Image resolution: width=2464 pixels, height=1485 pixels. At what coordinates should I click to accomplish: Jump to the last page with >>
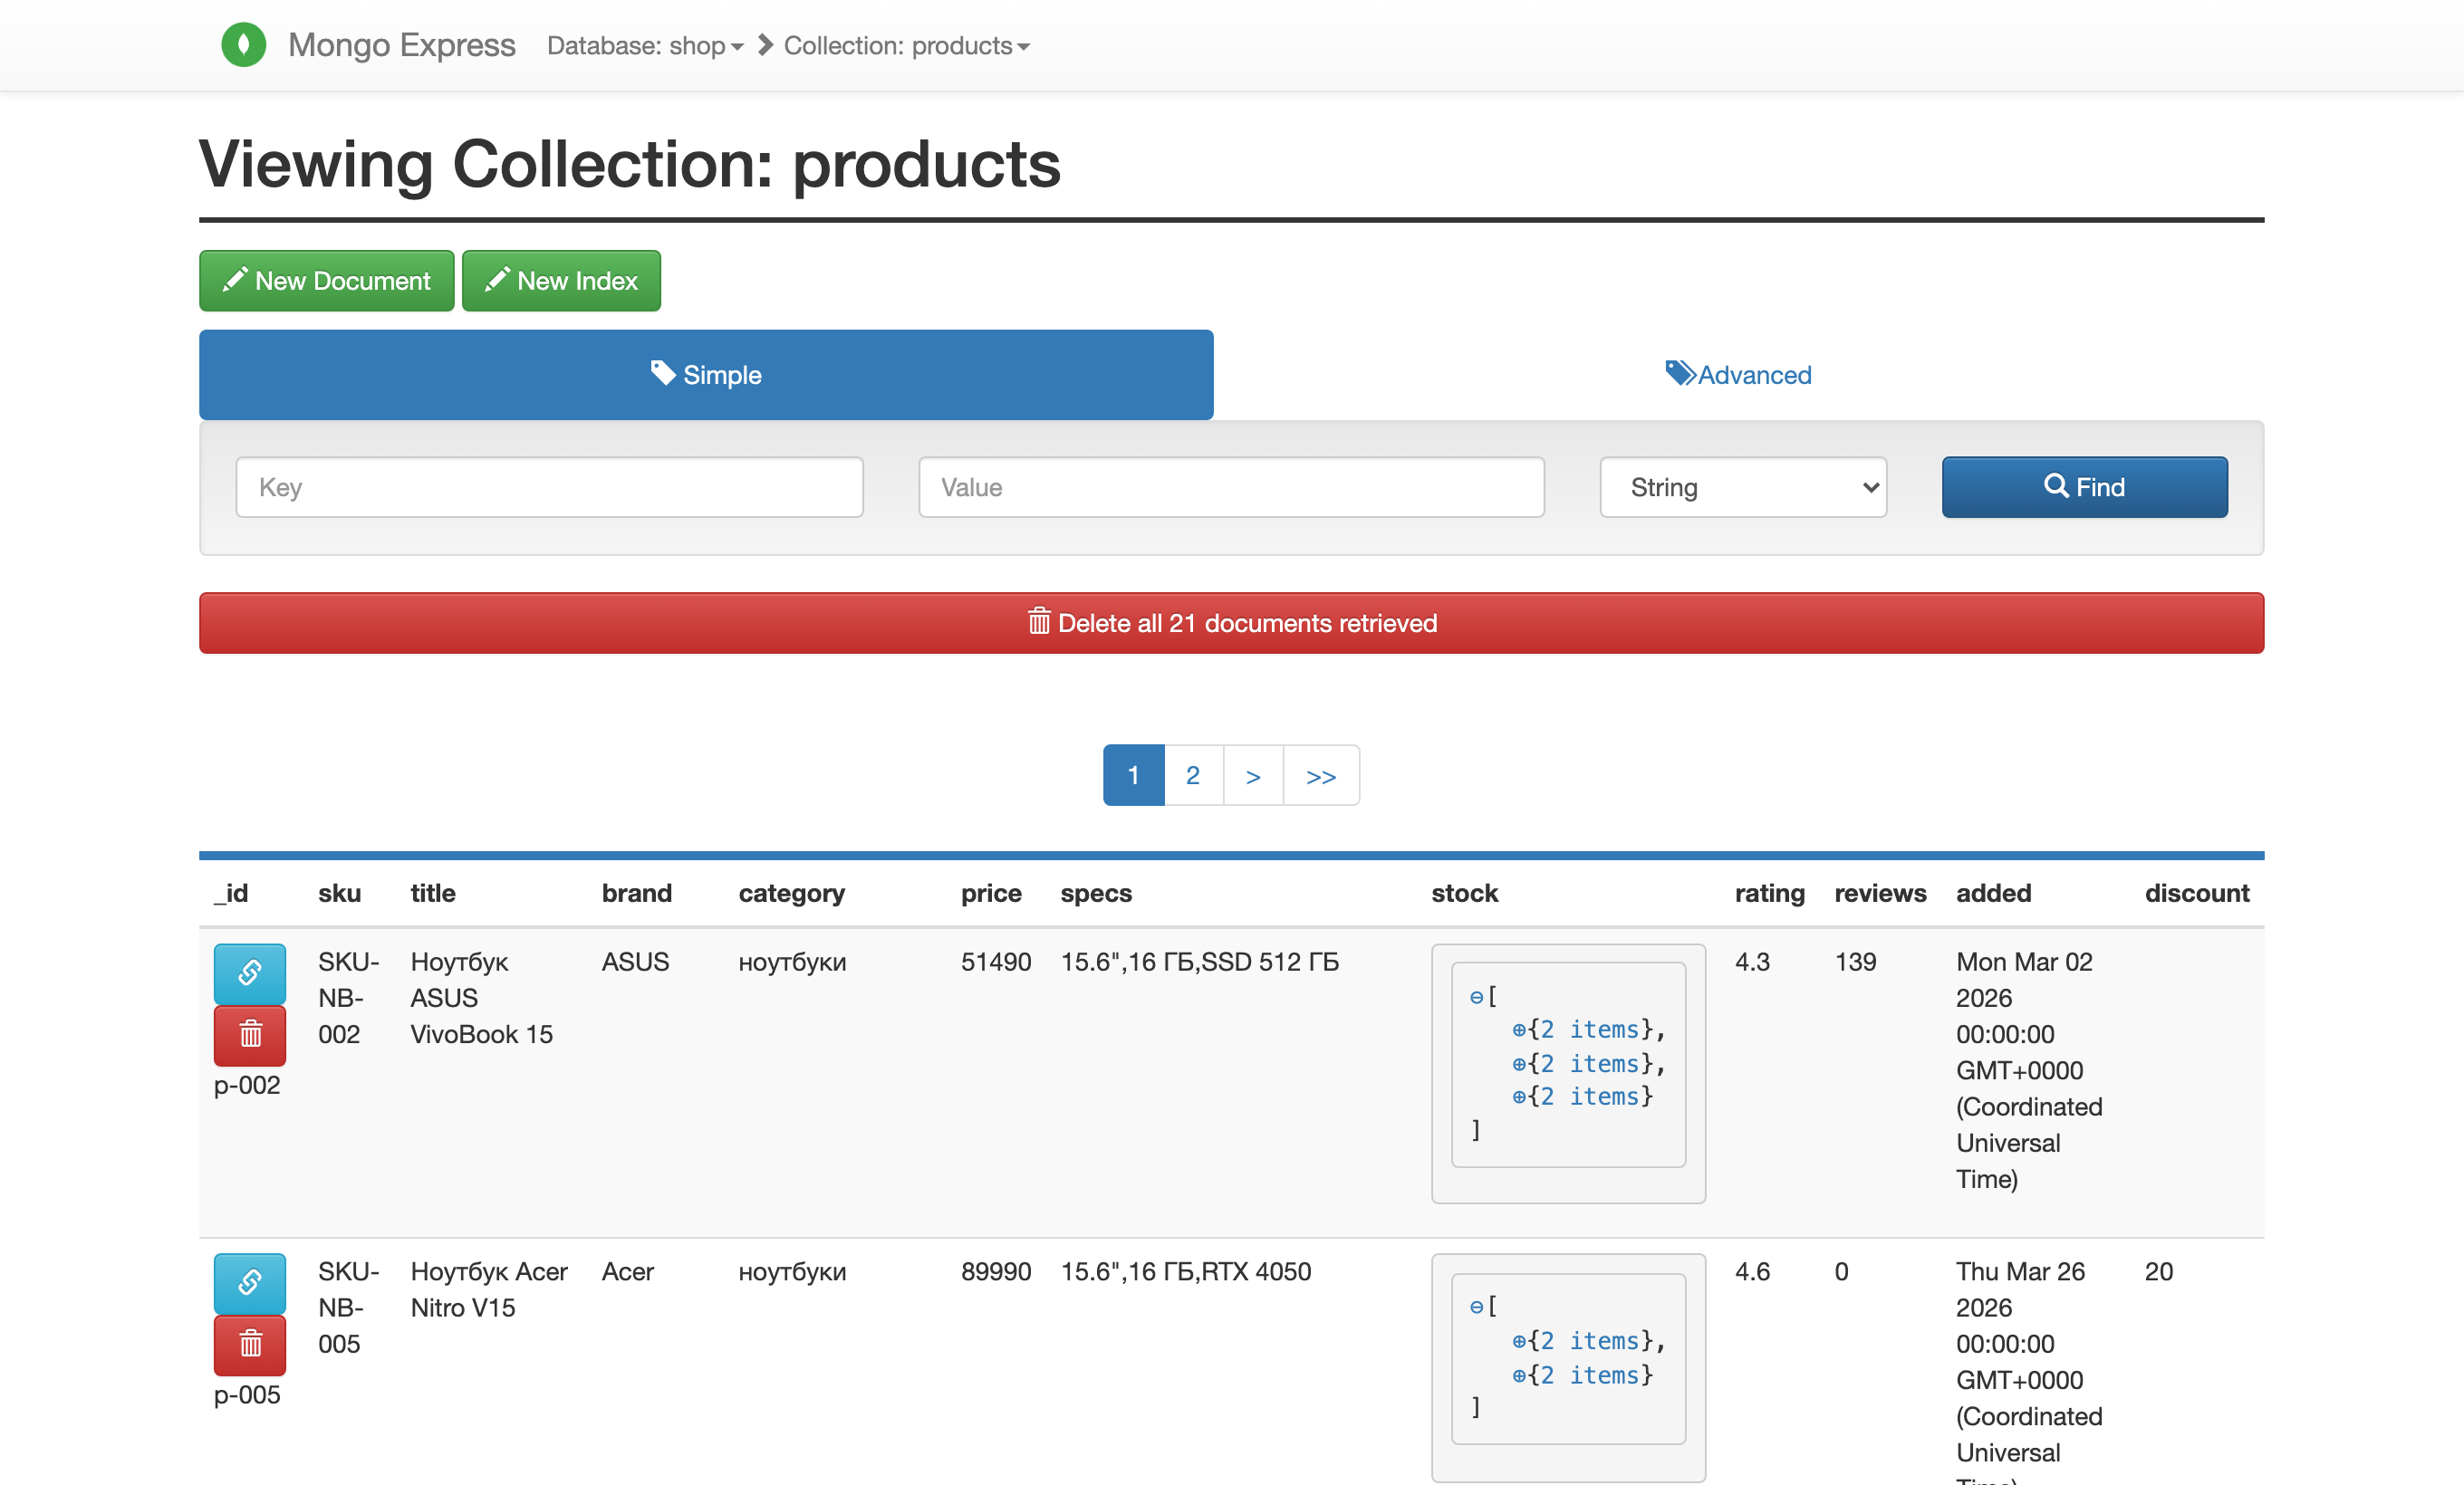click(1321, 775)
